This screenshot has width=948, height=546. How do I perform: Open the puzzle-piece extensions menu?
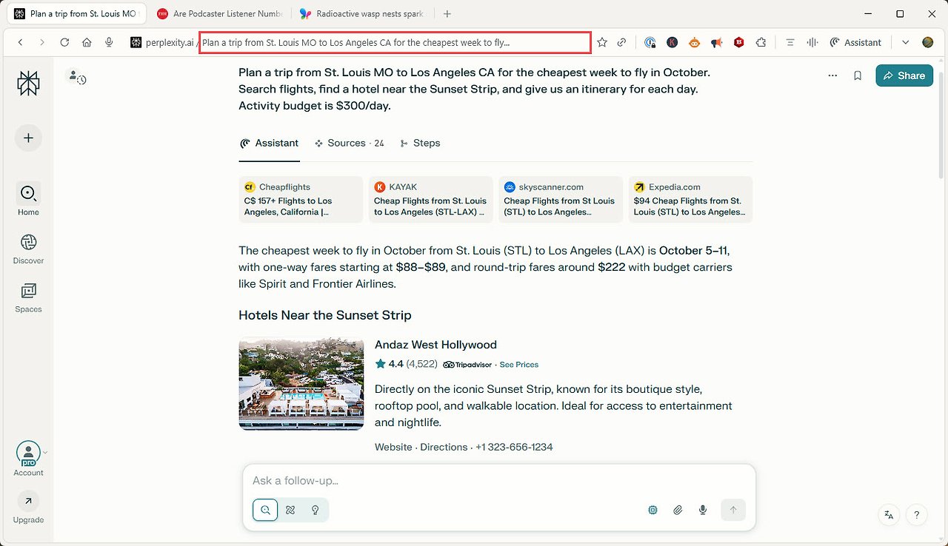pos(761,43)
